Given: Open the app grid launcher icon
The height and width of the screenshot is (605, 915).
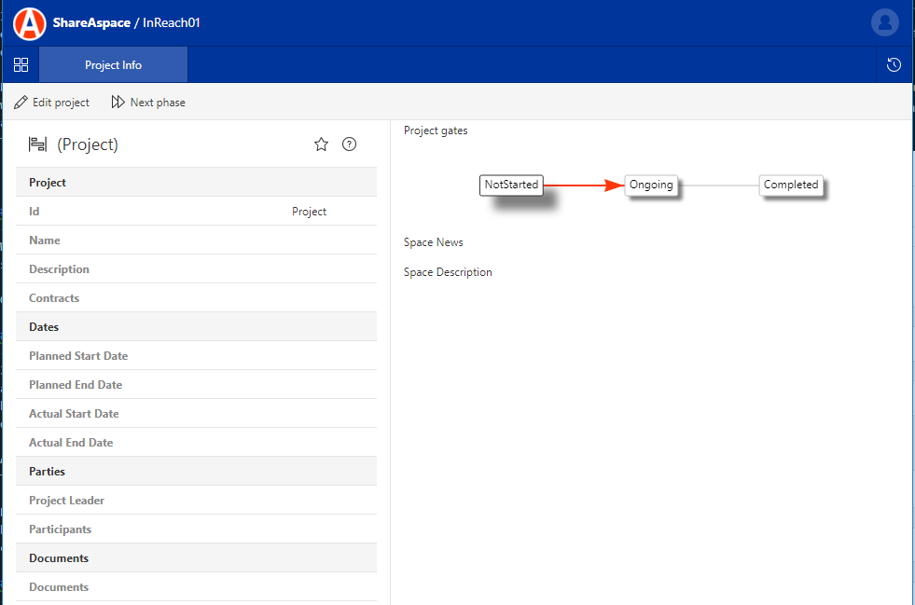Looking at the screenshot, I should click(21, 65).
